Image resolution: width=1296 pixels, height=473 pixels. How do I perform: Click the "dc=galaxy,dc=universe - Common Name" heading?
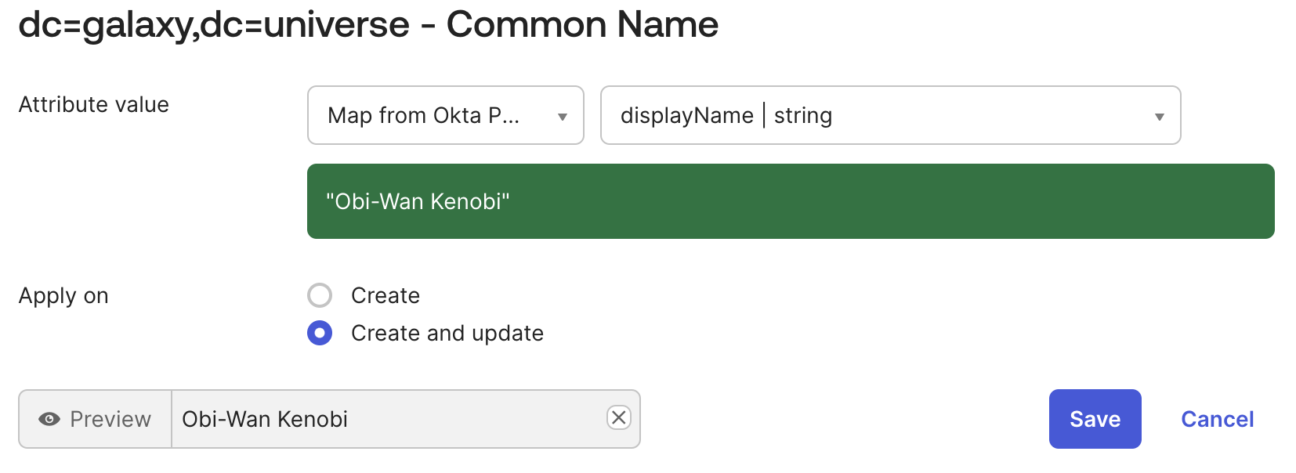[368, 24]
